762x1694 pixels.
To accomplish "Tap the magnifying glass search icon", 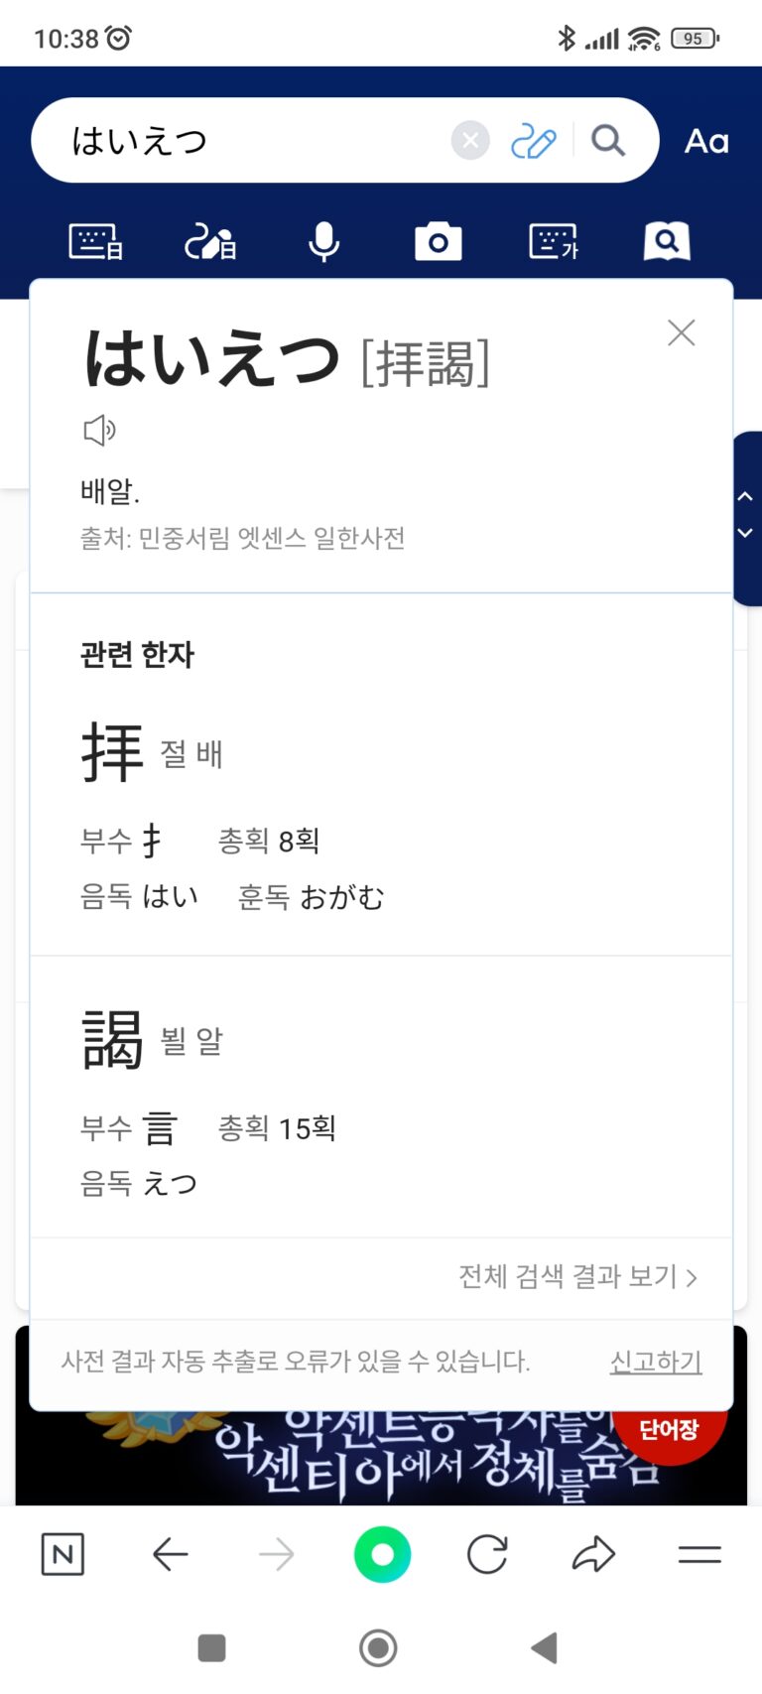I will [608, 141].
